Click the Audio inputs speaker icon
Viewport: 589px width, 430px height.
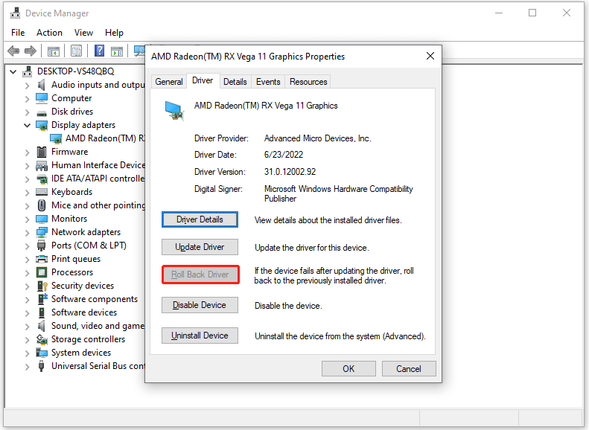(41, 85)
